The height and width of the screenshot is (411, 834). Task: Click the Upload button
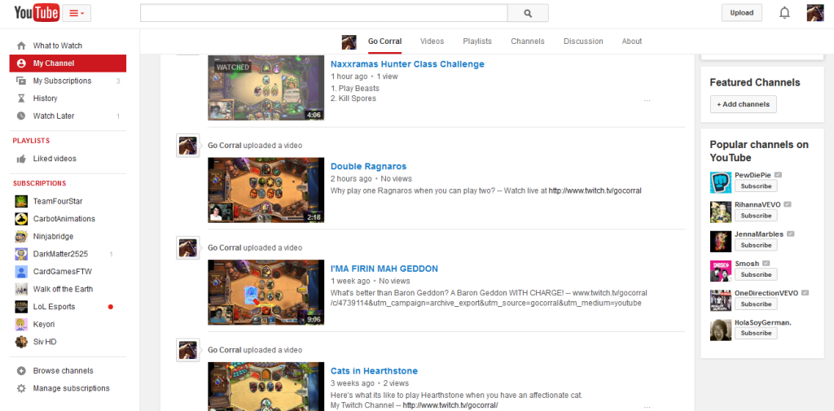click(741, 13)
